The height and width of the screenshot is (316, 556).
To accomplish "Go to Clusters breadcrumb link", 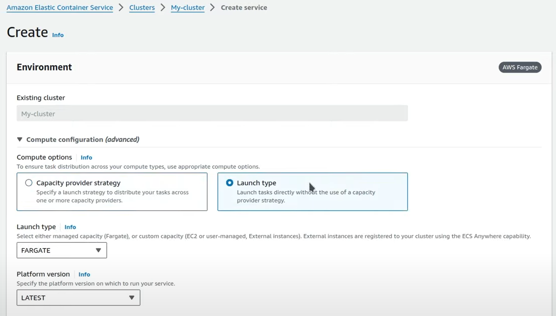I will (142, 8).
